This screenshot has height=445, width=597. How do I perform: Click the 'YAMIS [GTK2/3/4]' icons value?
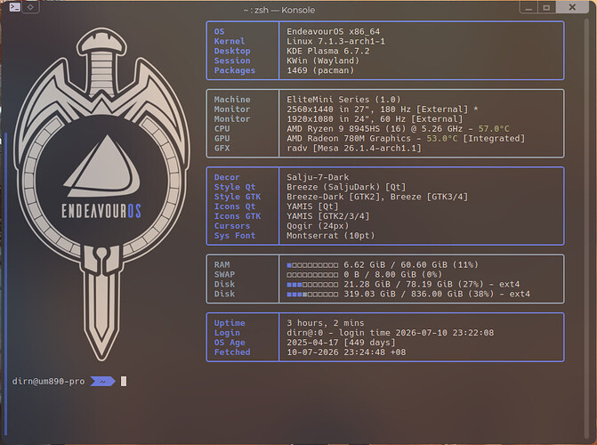point(327,216)
